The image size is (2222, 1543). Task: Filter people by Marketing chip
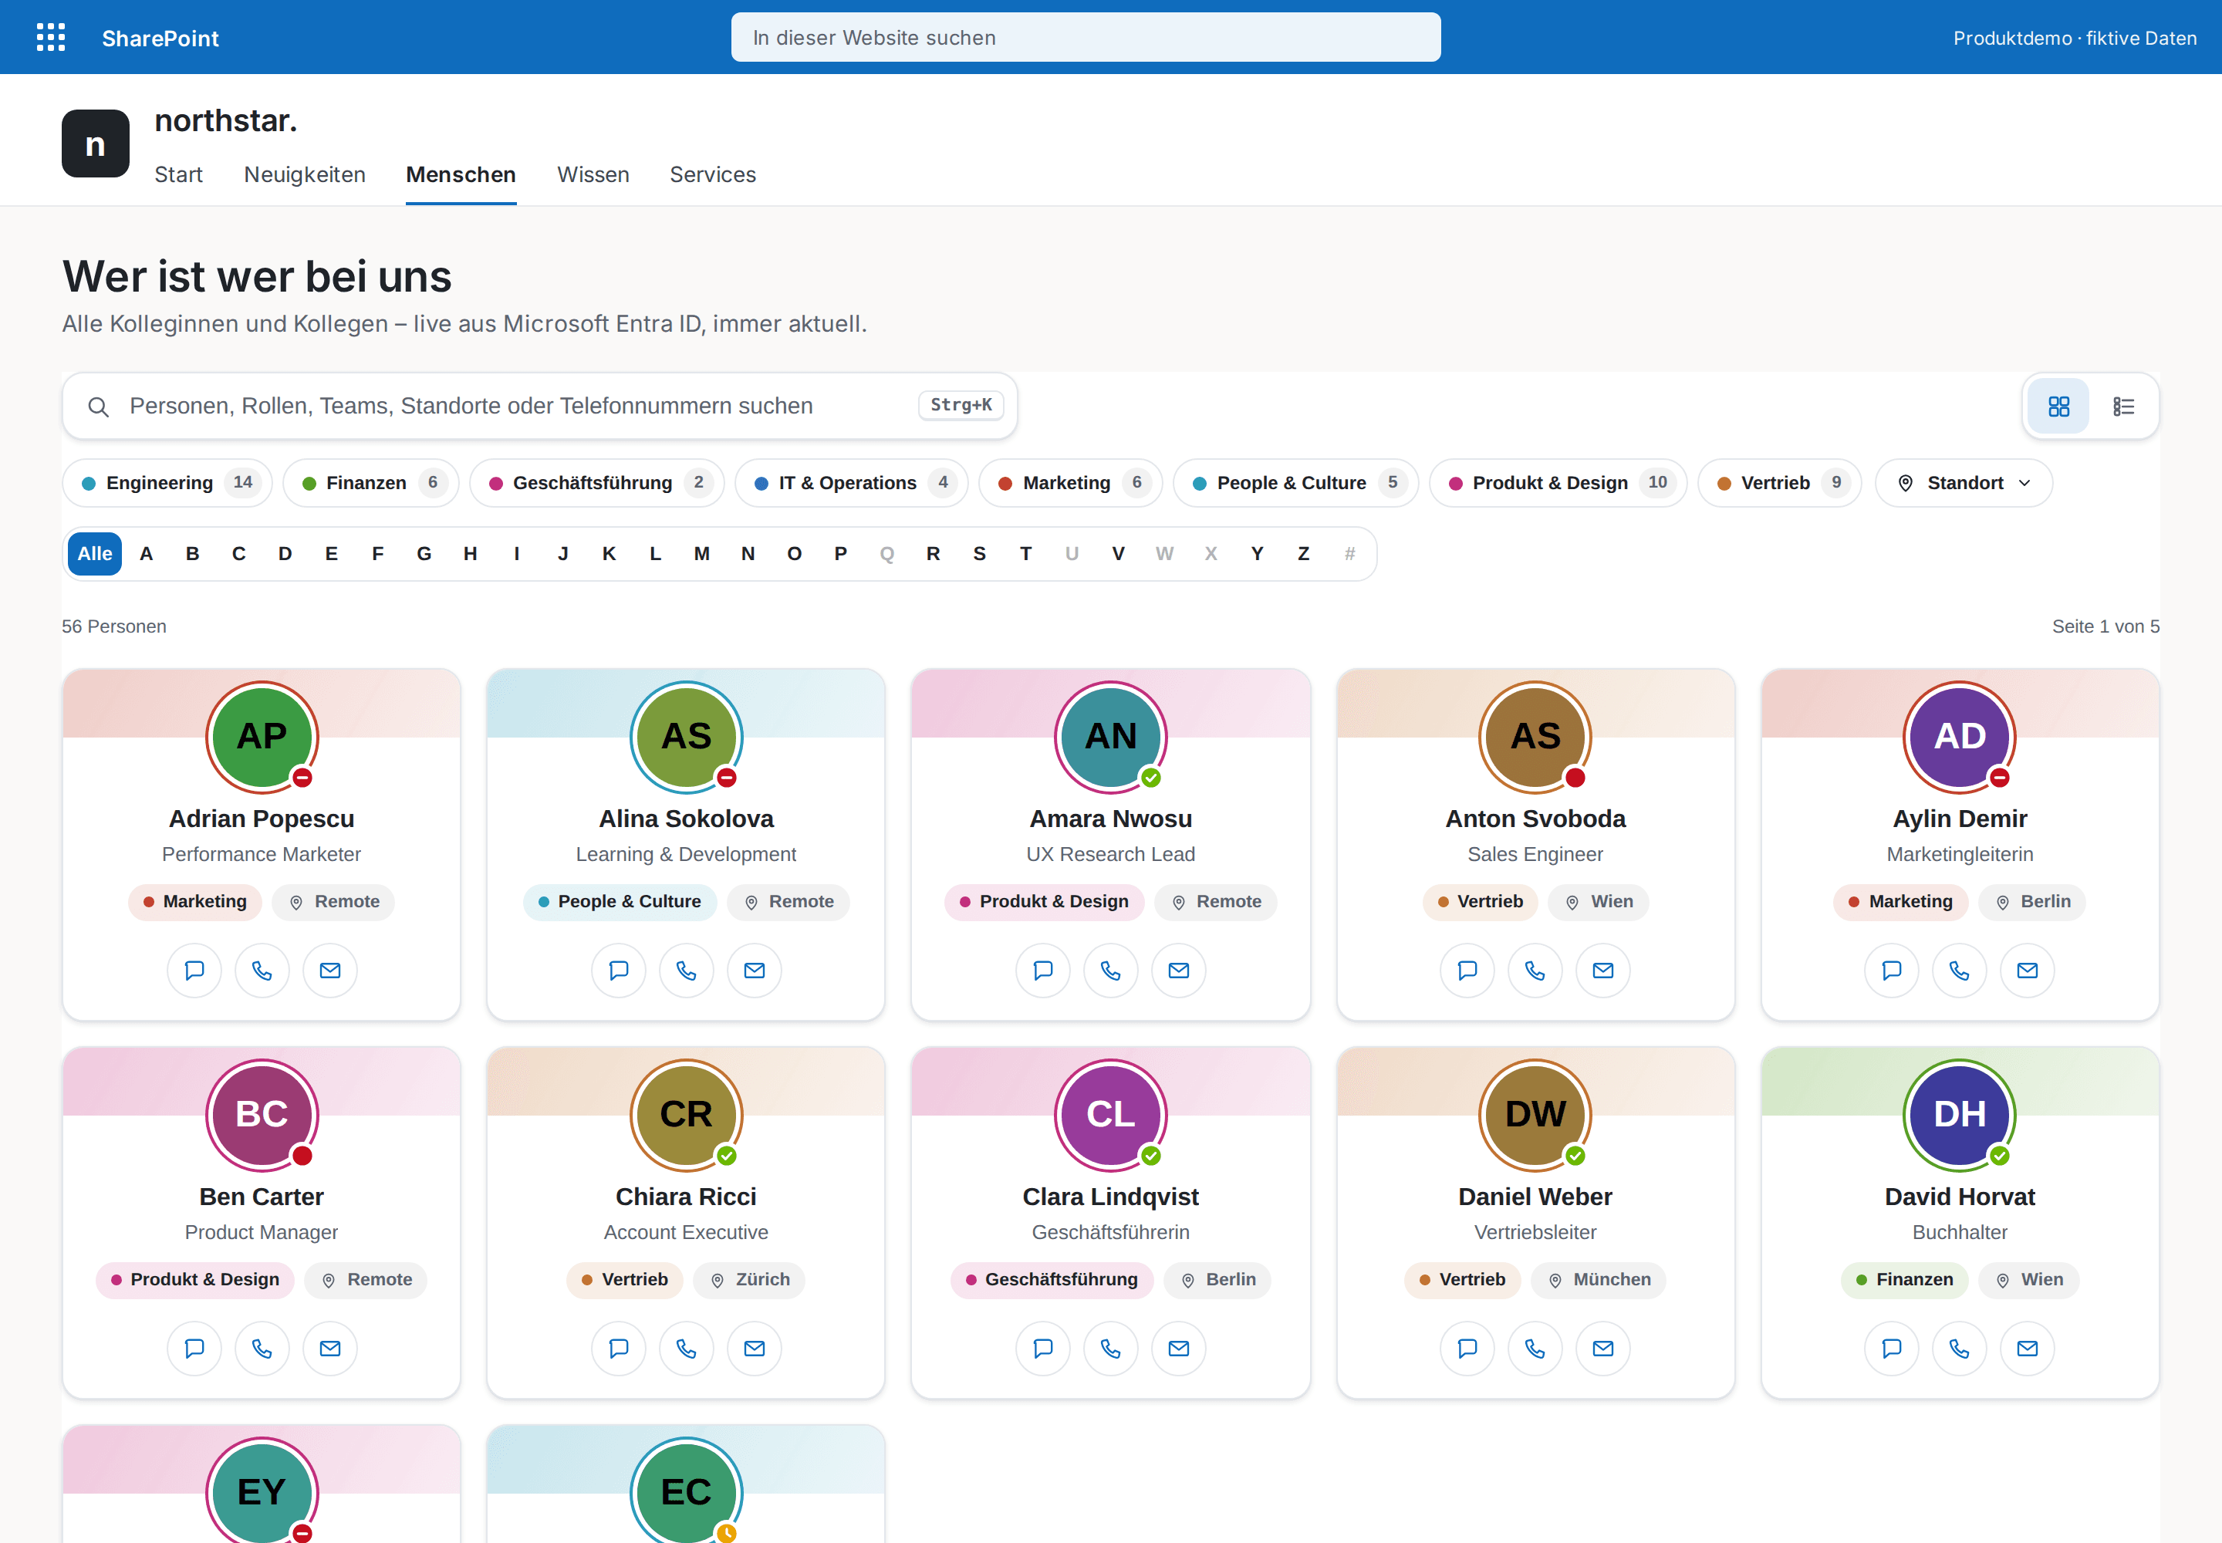[x=1070, y=482]
